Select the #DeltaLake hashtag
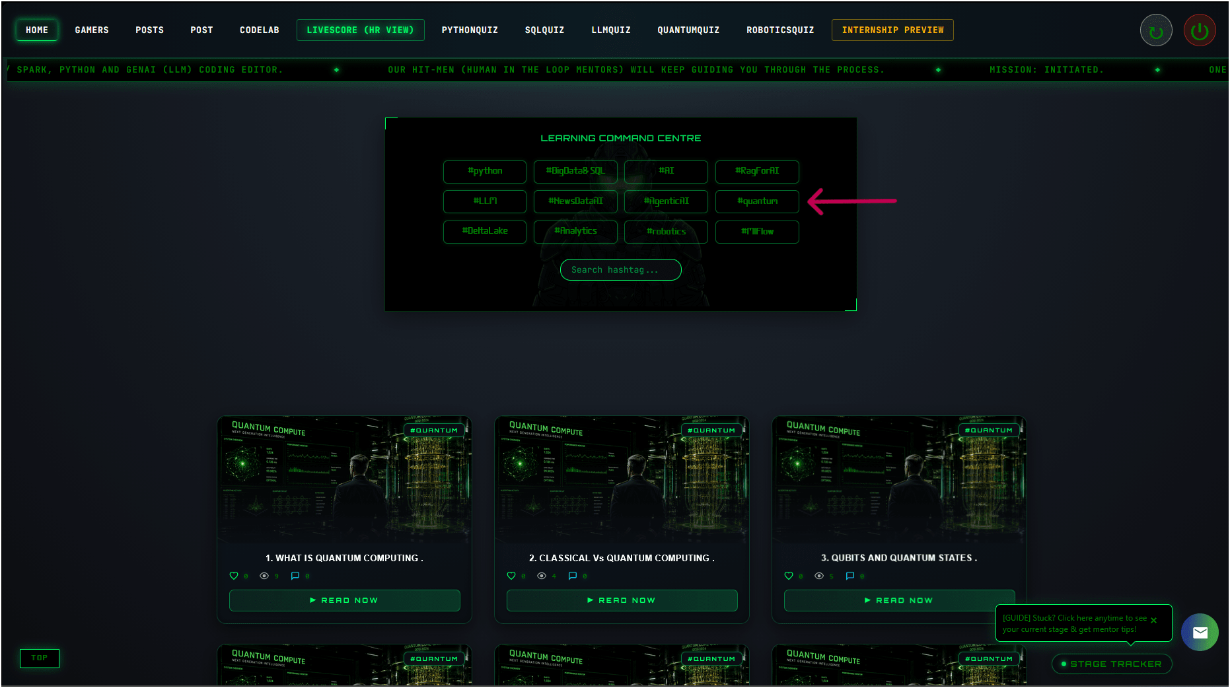Image resolution: width=1230 pixels, height=688 pixels. 485,232
